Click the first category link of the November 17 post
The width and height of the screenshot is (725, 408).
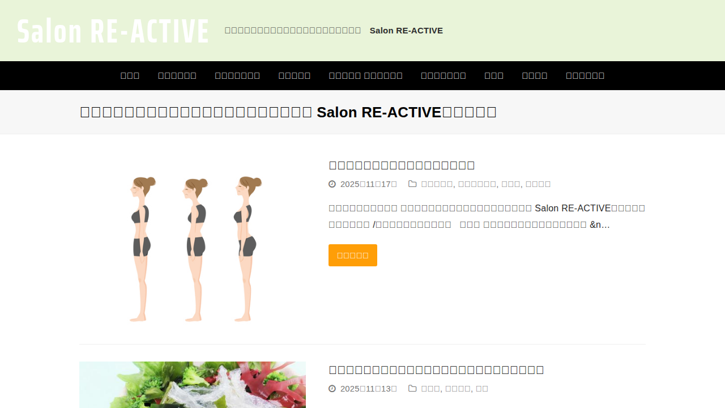437,184
